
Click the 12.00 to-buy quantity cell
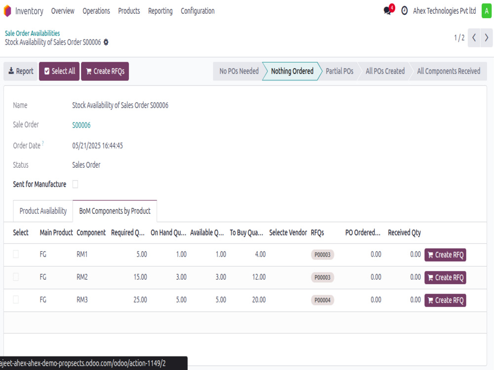[259, 277]
